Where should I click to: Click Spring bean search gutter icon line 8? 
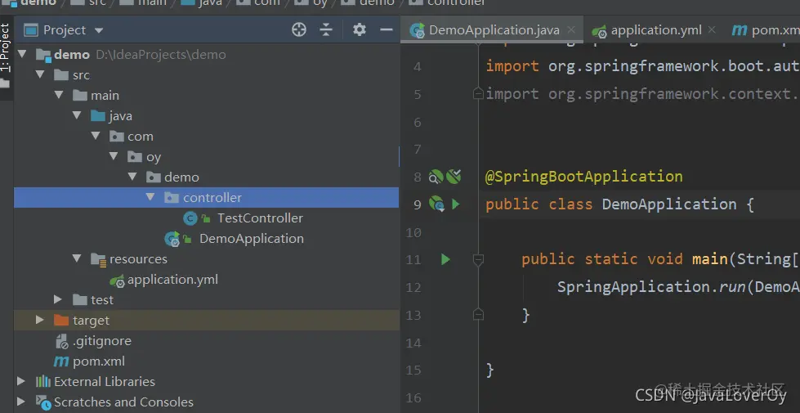tap(436, 177)
